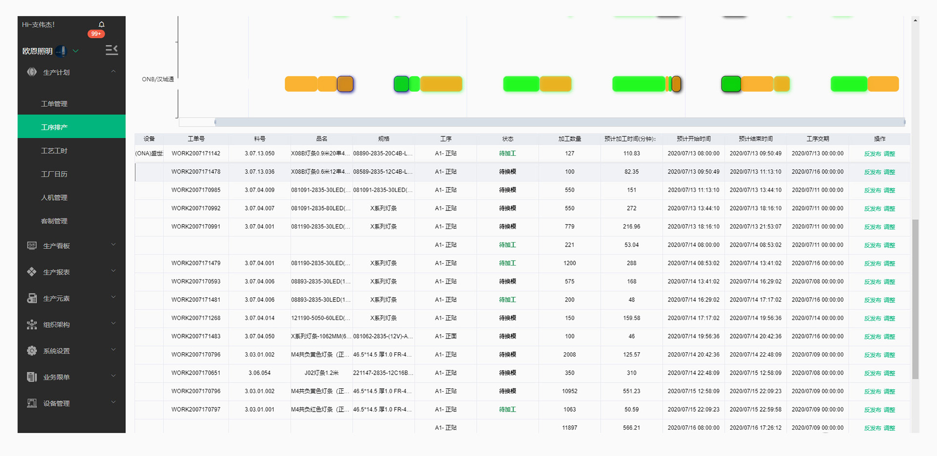Image resolution: width=937 pixels, height=456 pixels.
Task: Expand the 生产报表 menu chevron
Action: pos(113,271)
